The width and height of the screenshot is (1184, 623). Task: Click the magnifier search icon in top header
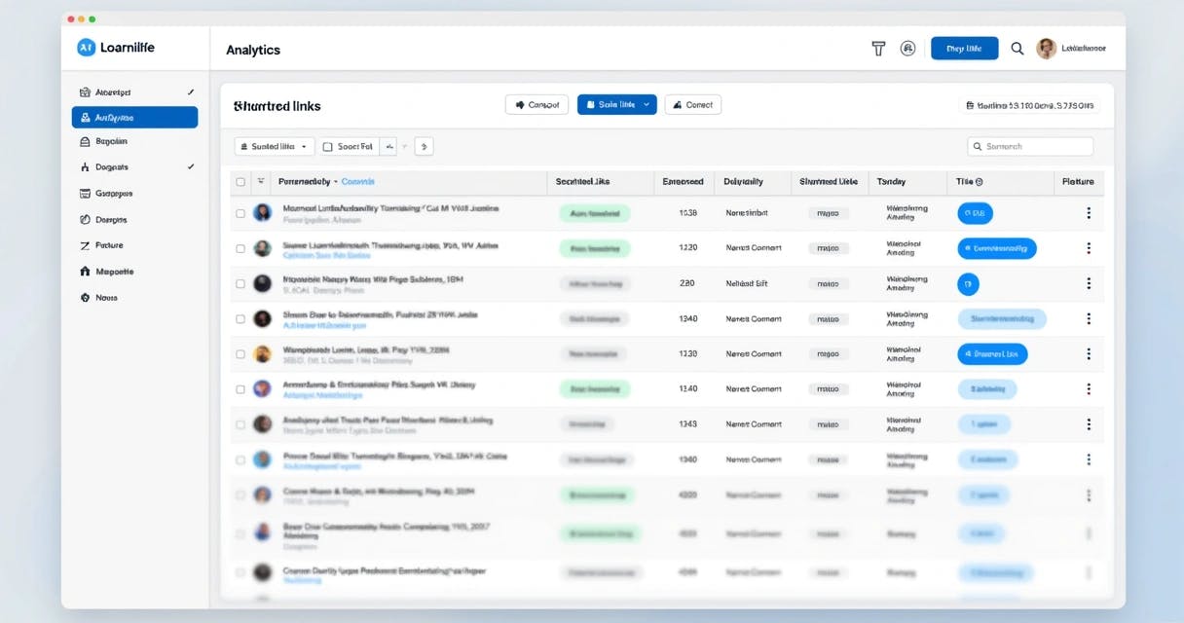1017,49
